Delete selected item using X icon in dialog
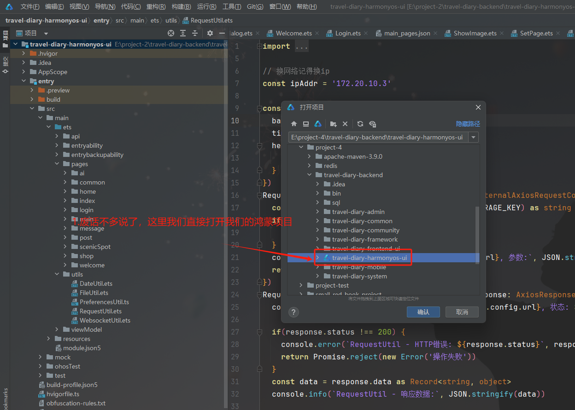 pyautogui.click(x=345, y=124)
